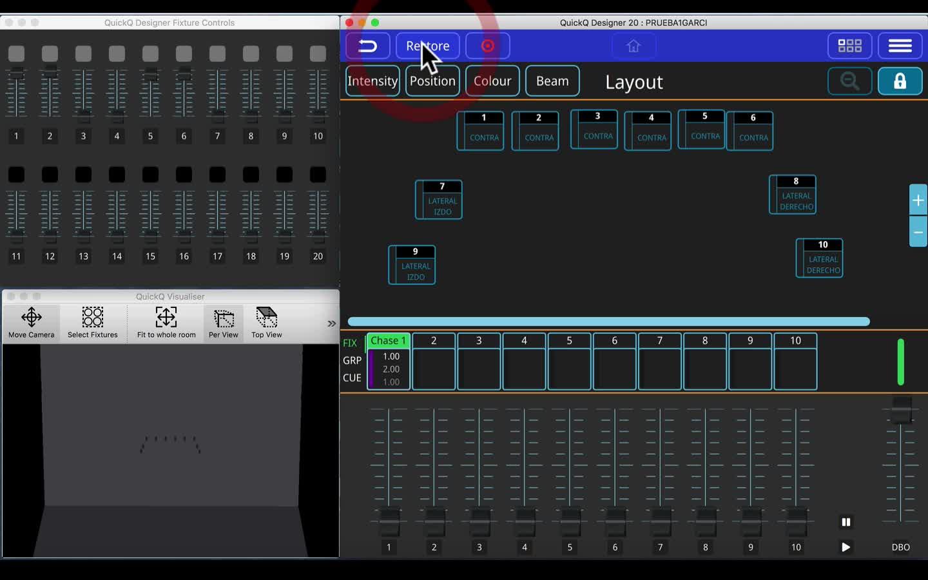Select Move Camera tool in Visualiser
Viewport: 928px width, 580px height.
coord(32,323)
